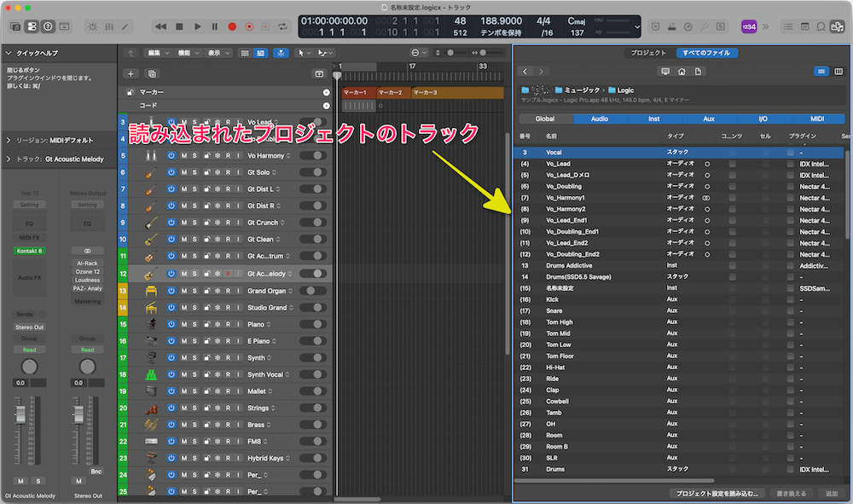This screenshot has width=853, height=504.
Task: Open the Loop Browser icon
Action: pos(821,26)
